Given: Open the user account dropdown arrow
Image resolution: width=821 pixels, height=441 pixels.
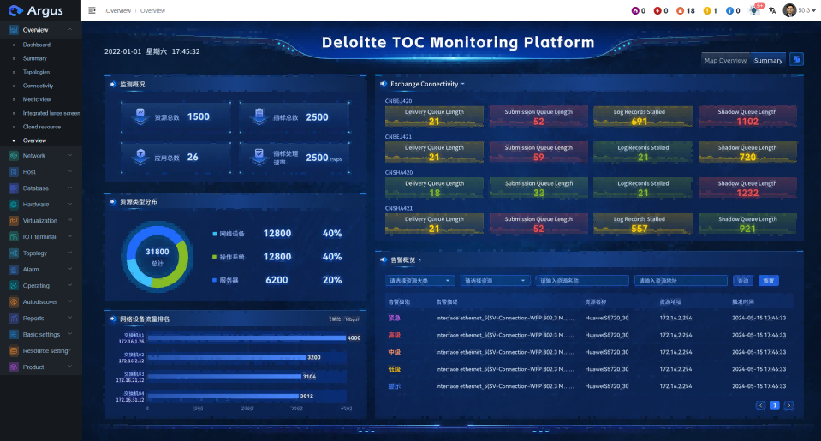Looking at the screenshot, I should (813, 10).
